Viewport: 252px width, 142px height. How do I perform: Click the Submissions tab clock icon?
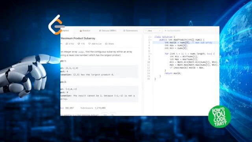click(x=124, y=31)
